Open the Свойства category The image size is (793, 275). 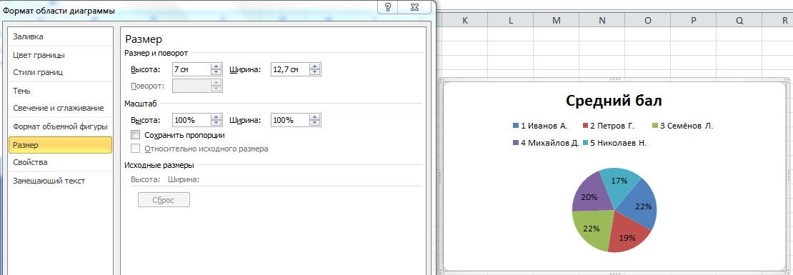tap(30, 162)
